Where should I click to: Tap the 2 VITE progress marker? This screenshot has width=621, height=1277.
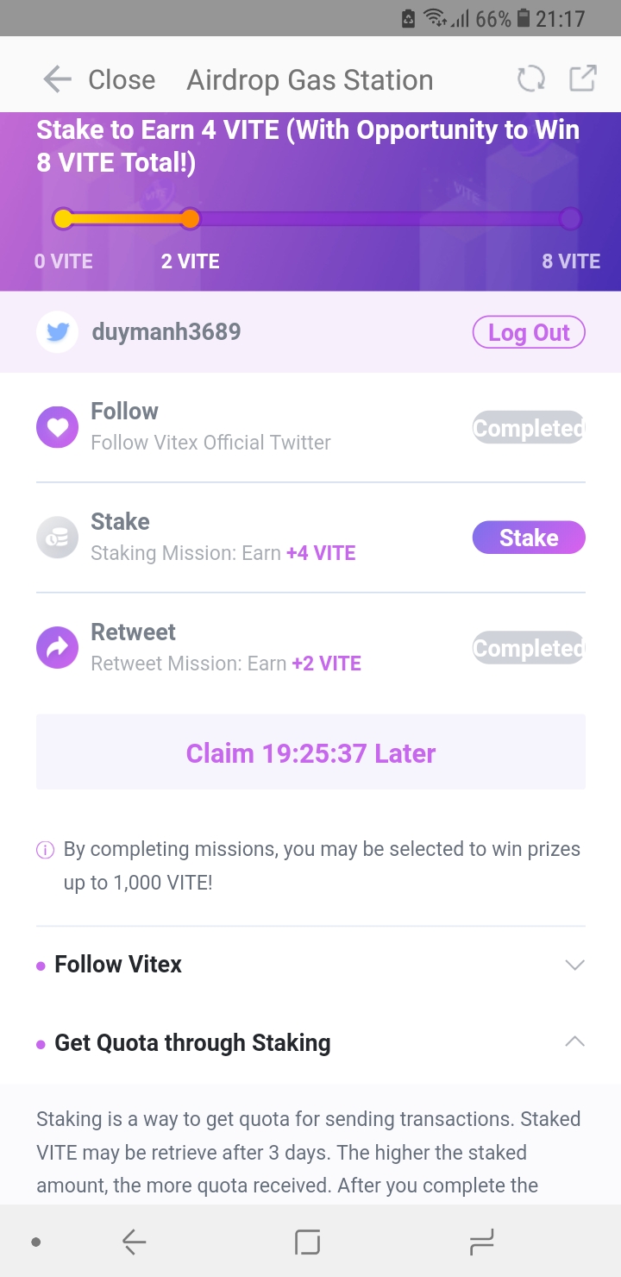(191, 219)
